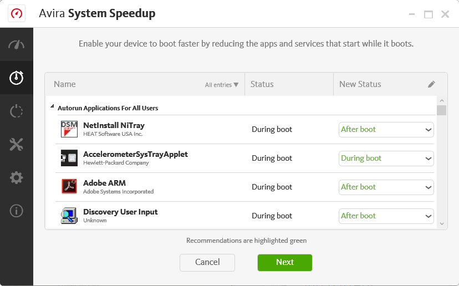Viewport: 459px width, 286px height.
Task: Select the stopwatch startup optimizer sidebar icon
Action: click(17, 78)
